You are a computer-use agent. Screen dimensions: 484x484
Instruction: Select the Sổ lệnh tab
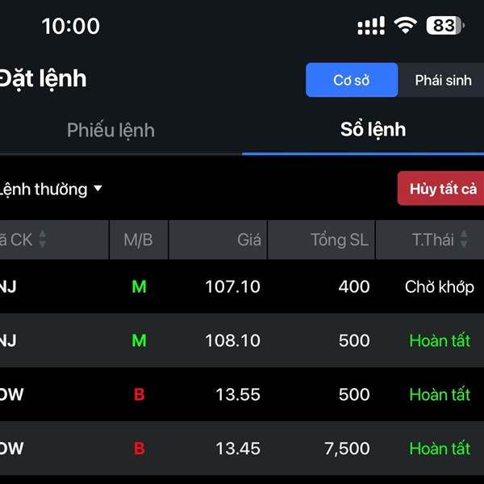pyautogui.click(x=373, y=130)
